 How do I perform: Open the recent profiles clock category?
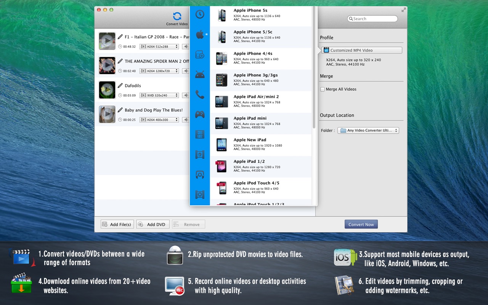(200, 14)
